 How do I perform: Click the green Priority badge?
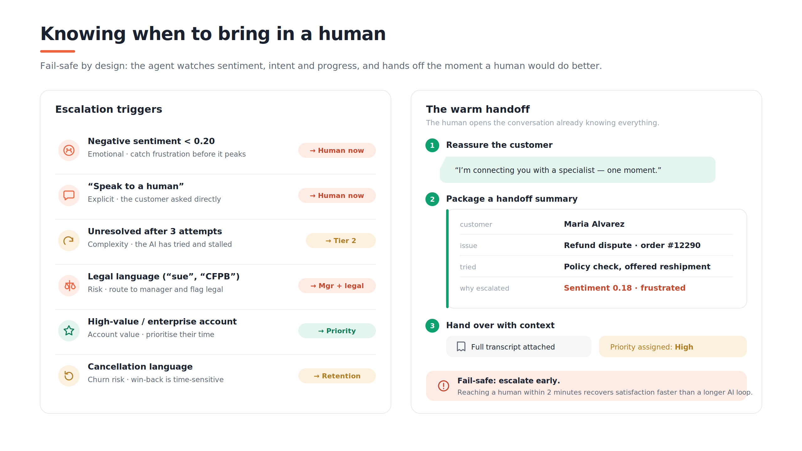[x=337, y=331]
